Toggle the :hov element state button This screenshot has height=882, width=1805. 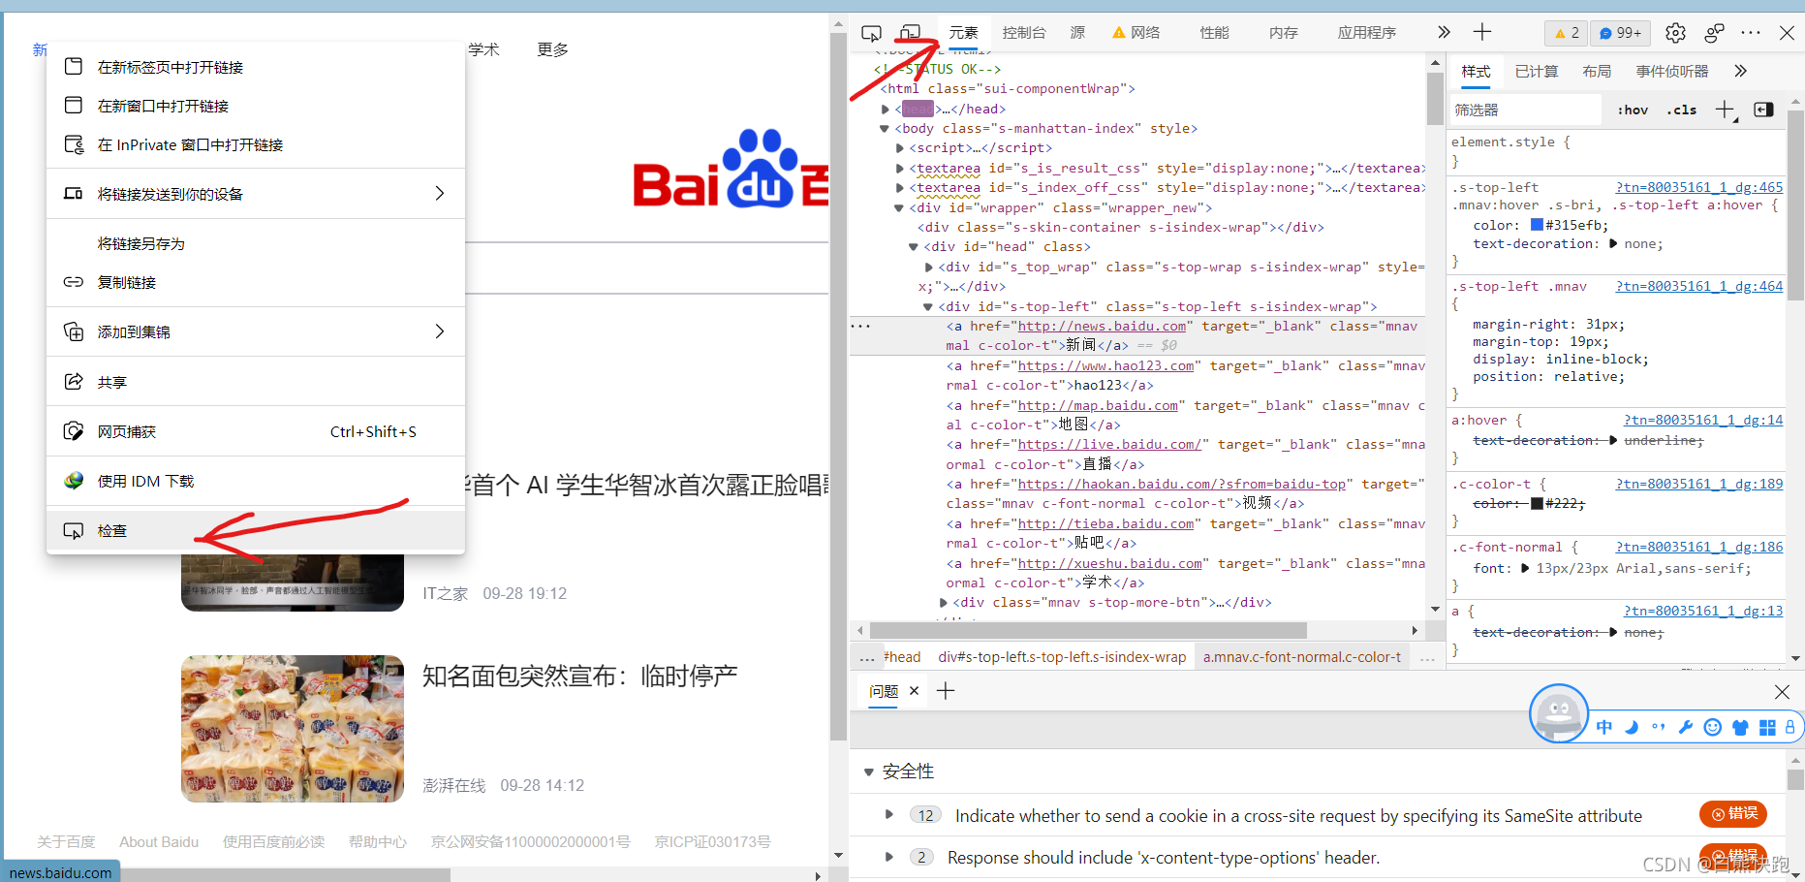pos(1633,110)
